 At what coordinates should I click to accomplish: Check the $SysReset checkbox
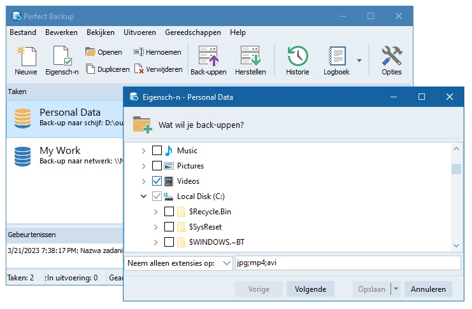point(169,227)
